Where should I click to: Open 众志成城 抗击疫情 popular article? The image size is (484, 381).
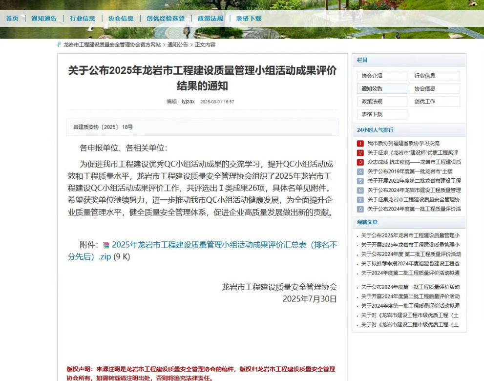pos(414,162)
